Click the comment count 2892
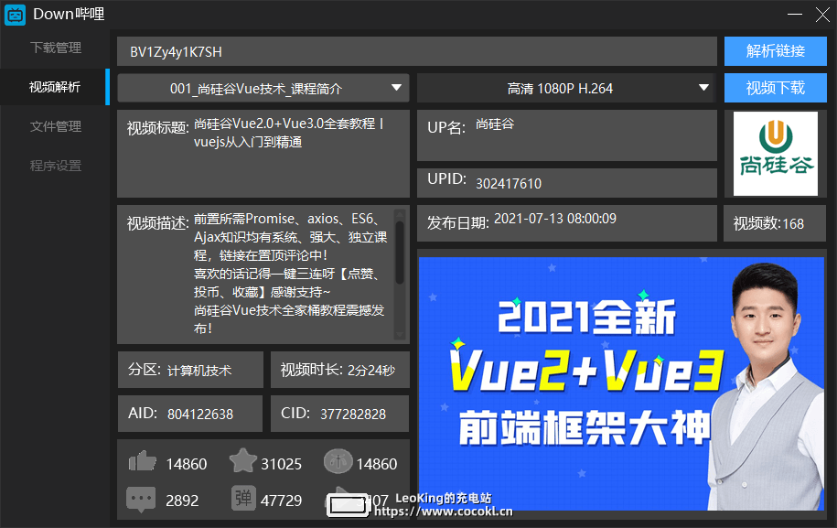The image size is (837, 528). pos(182,501)
